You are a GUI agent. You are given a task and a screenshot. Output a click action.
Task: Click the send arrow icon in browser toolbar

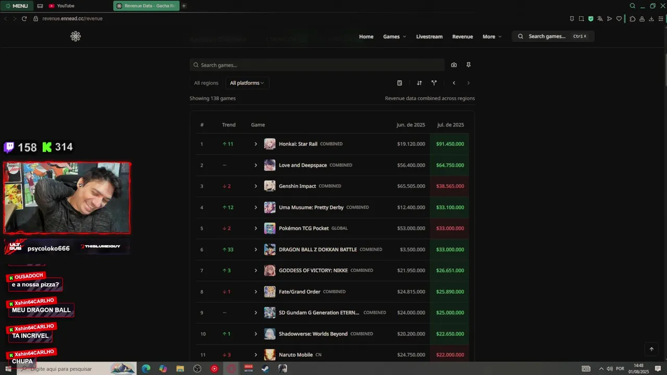[609, 19]
